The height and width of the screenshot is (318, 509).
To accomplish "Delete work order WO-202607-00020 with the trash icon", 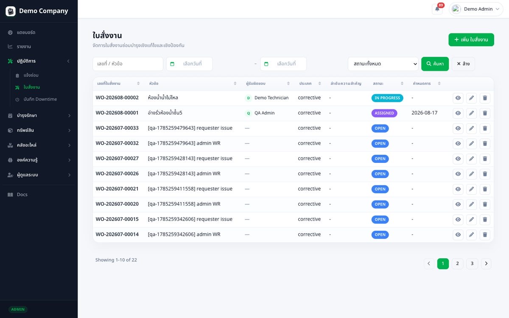I will click(x=485, y=204).
